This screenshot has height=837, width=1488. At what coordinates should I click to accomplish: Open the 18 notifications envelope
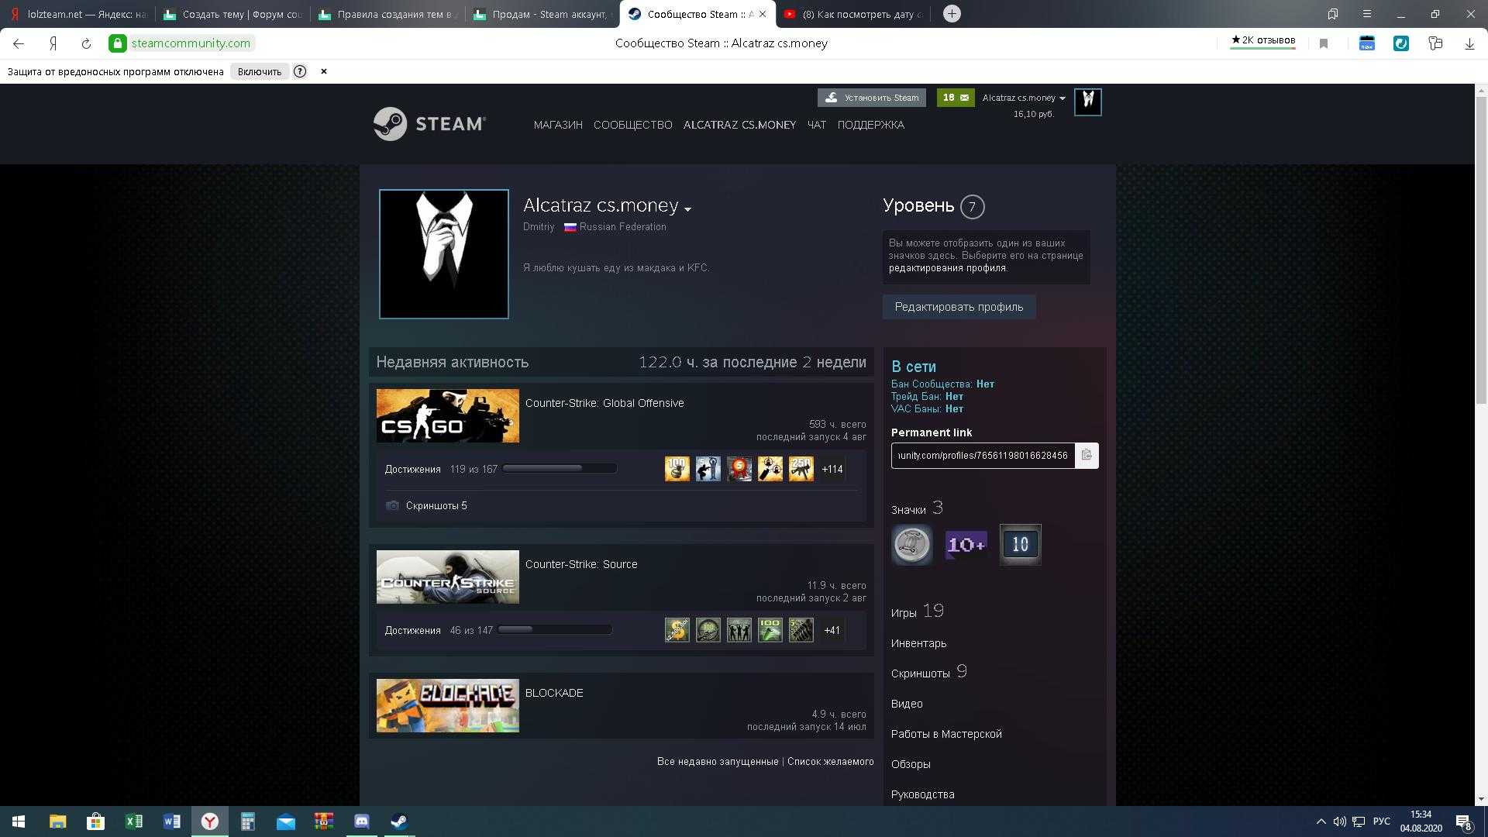click(x=956, y=98)
